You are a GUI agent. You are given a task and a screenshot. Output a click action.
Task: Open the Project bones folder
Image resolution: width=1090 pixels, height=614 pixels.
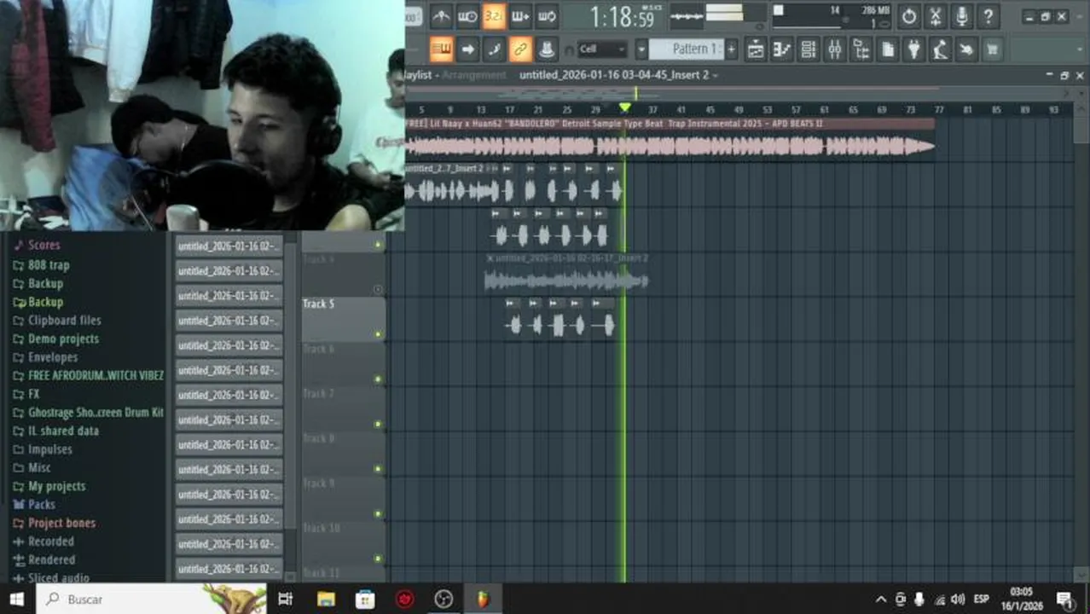54,523
